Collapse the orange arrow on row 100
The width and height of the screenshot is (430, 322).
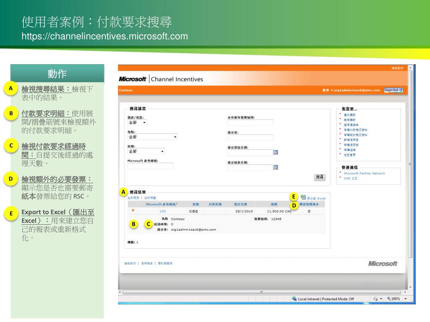[x=133, y=211]
